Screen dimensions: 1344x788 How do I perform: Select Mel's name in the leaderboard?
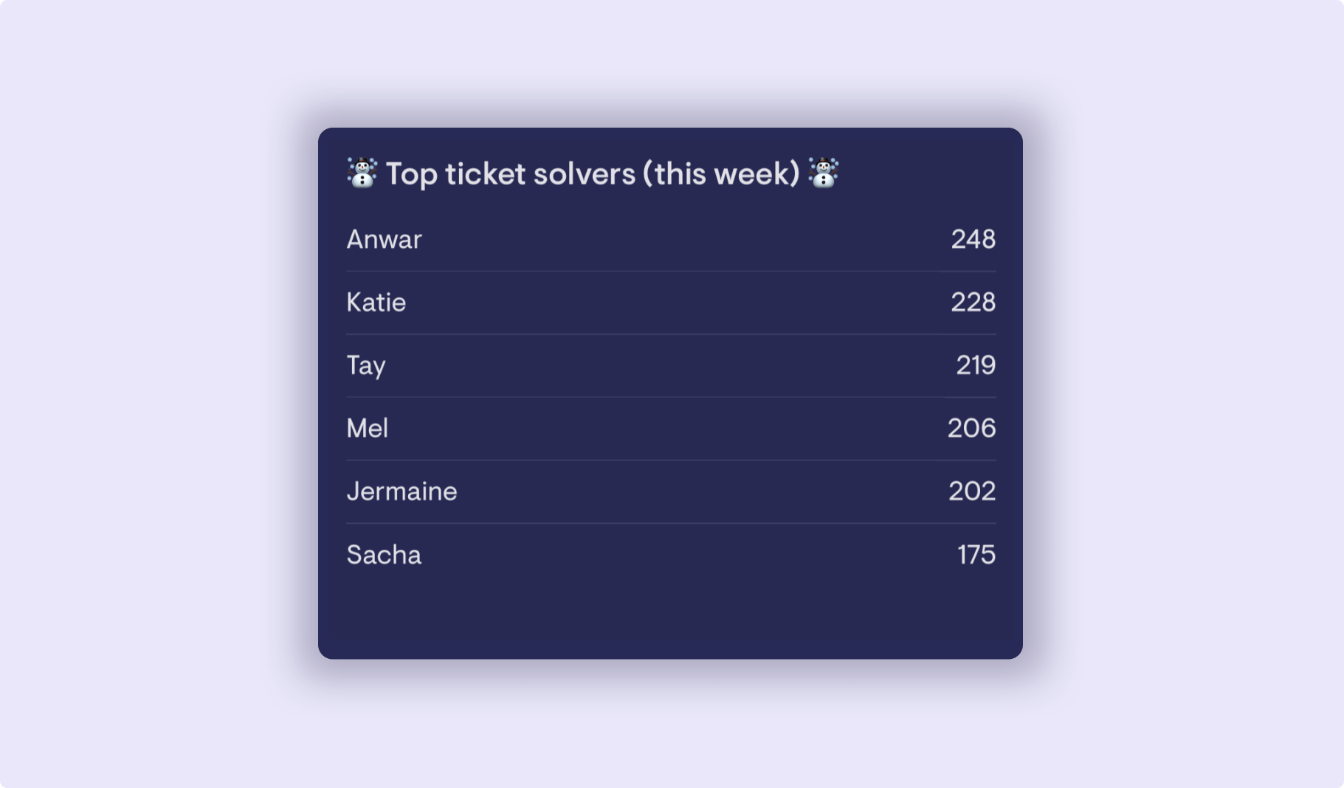click(367, 428)
